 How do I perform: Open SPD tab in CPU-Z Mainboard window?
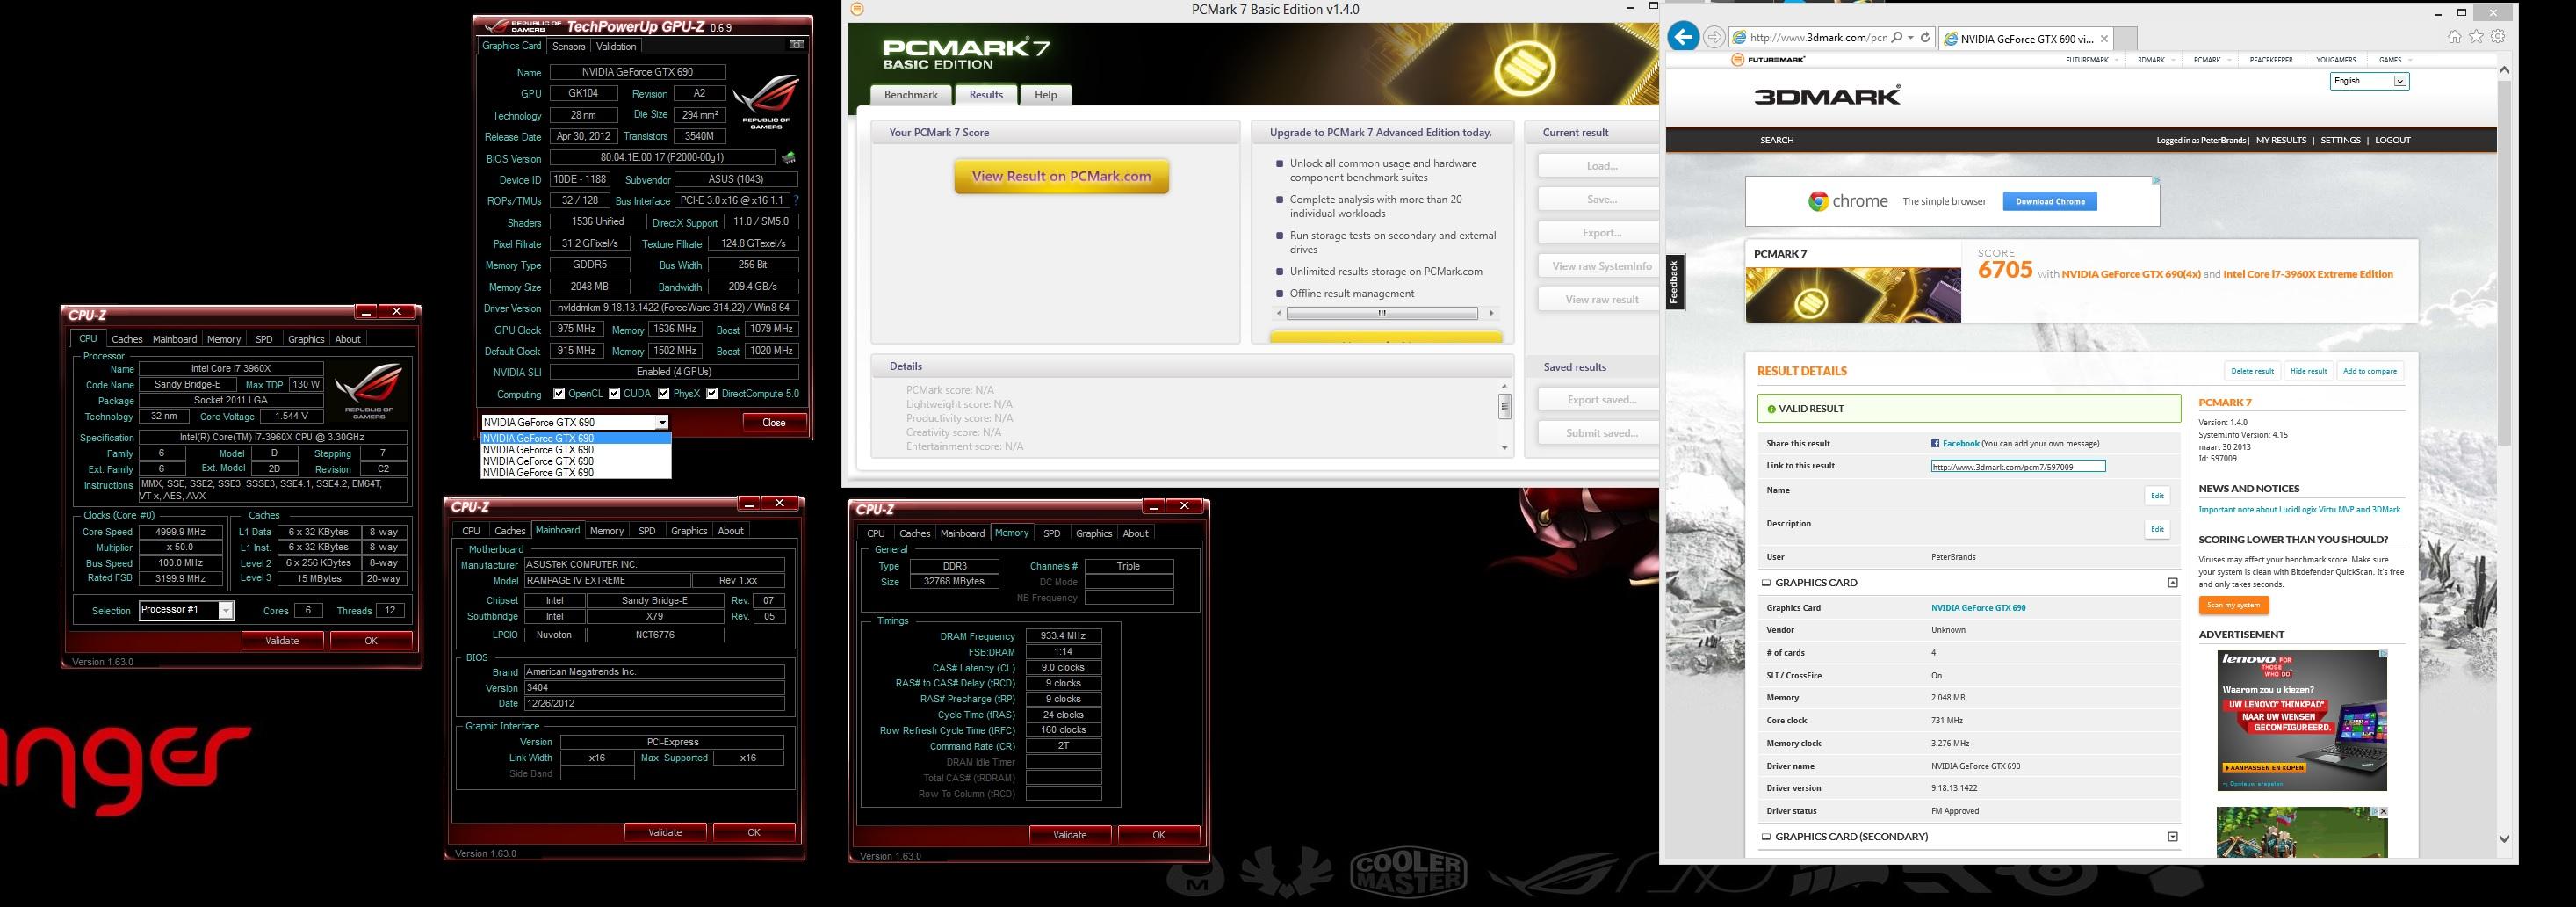click(647, 532)
